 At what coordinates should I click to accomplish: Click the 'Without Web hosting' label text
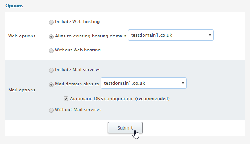[x=78, y=50]
